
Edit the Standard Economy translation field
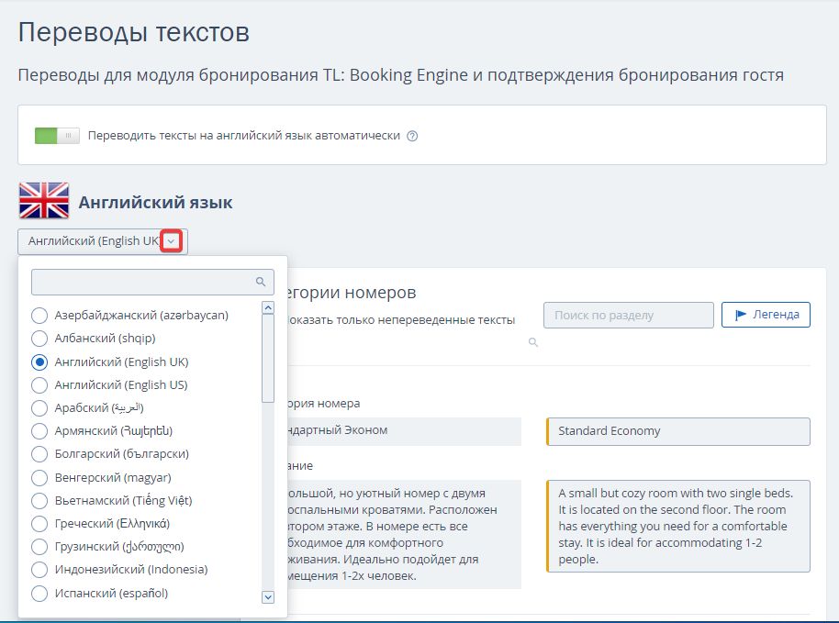click(678, 431)
